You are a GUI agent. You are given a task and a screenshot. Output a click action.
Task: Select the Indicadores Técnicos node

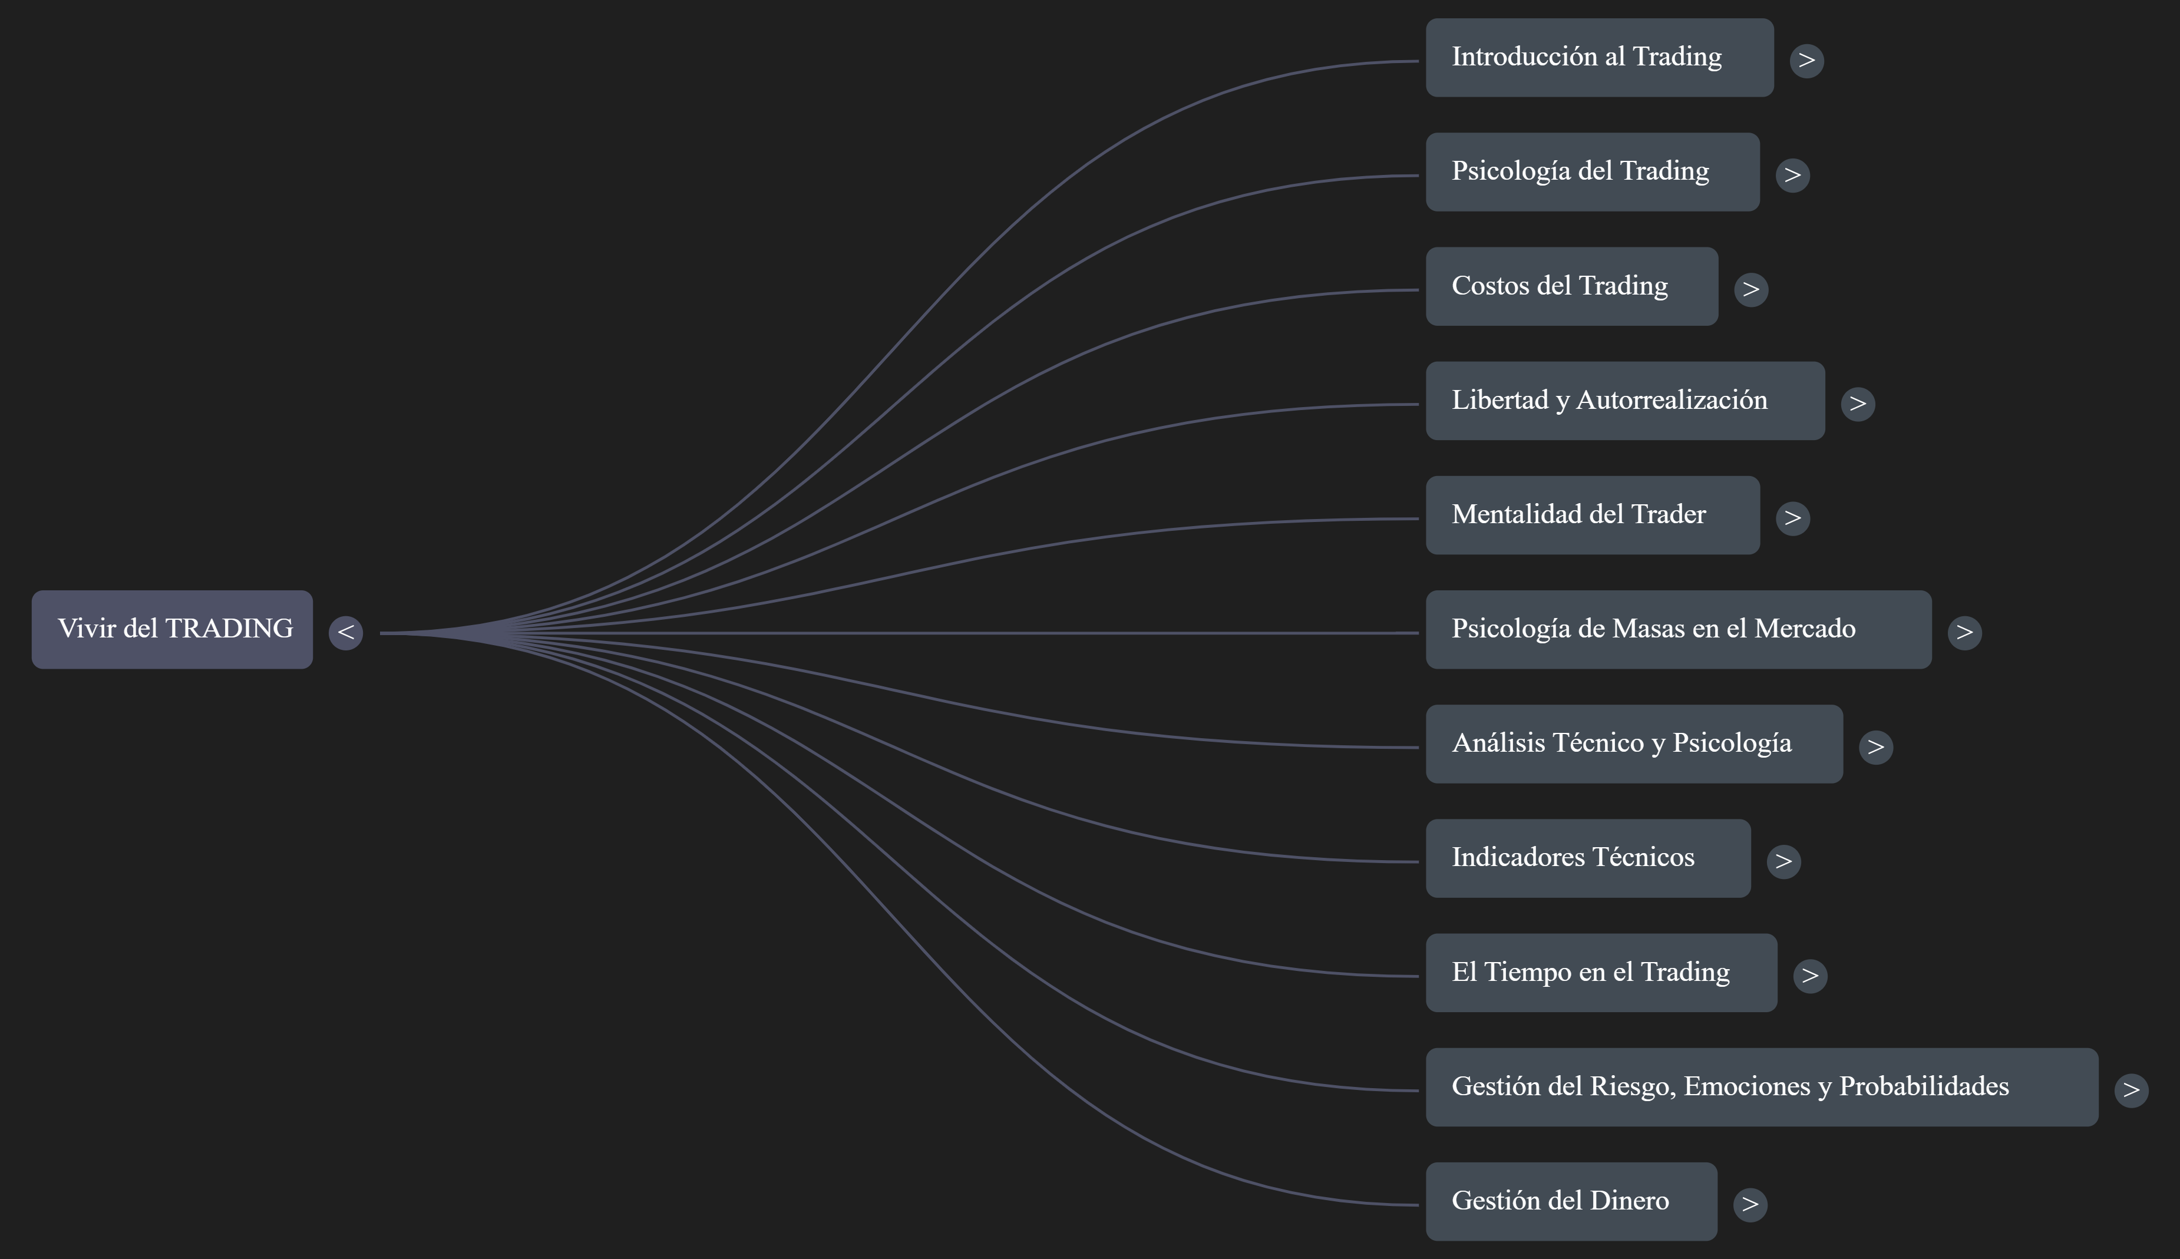click(1587, 858)
